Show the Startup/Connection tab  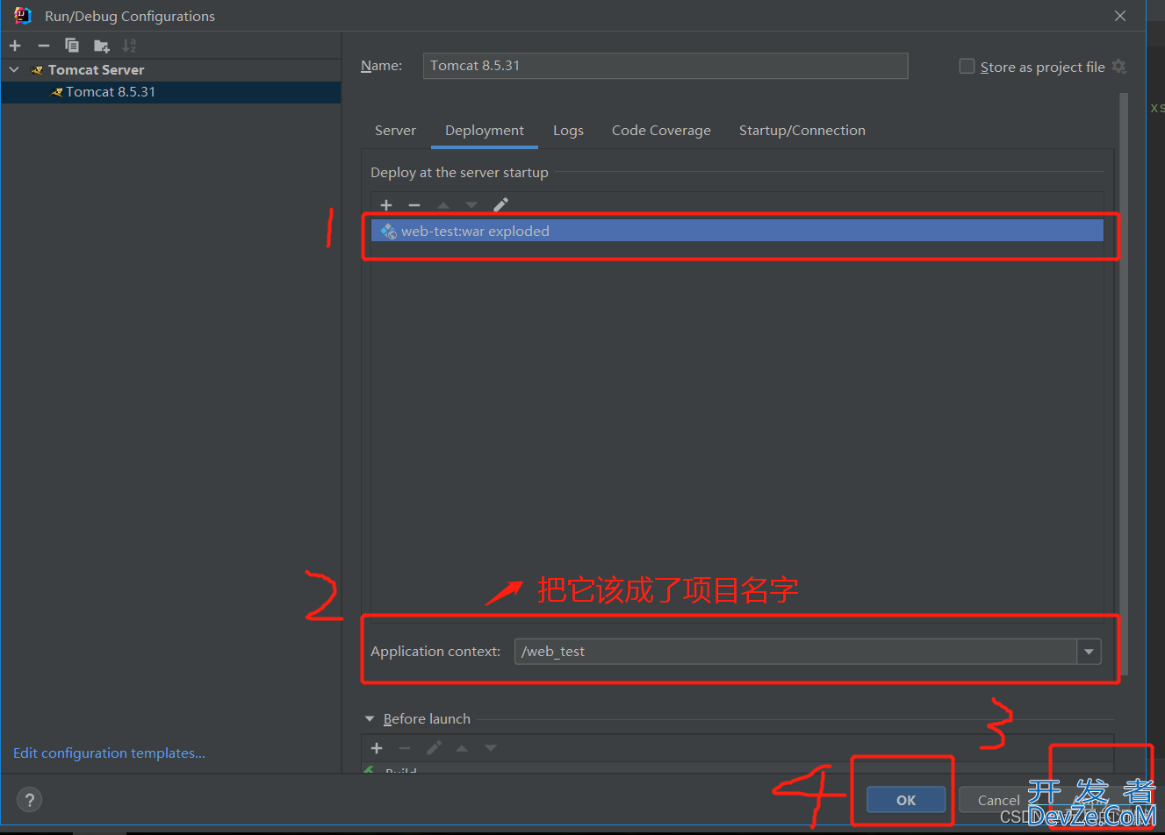tap(802, 131)
